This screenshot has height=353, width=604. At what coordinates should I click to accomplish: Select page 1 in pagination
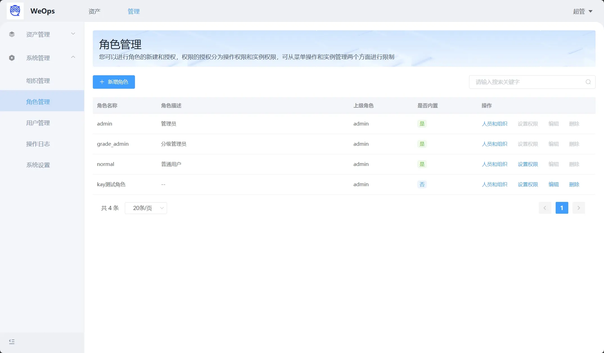tap(562, 208)
